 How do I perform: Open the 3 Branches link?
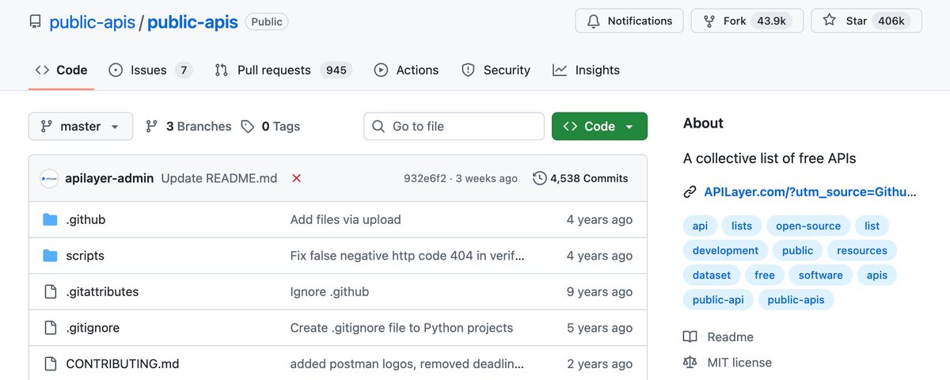click(188, 127)
